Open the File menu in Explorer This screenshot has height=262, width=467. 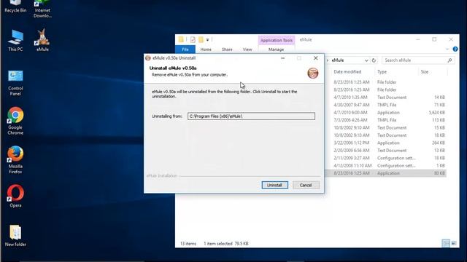(185, 49)
